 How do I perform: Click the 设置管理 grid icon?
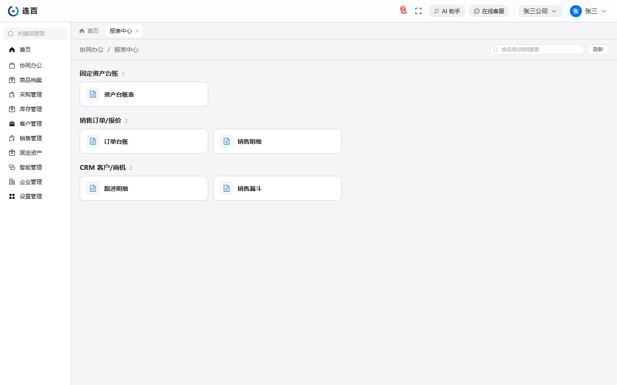12,196
